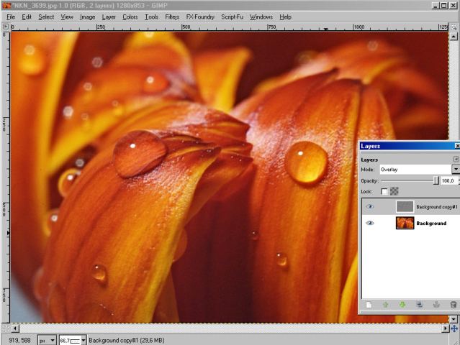This screenshot has width=460, height=345.
Task: Click the zoom-on-resize magnifier icon
Action: (x=454, y=27)
